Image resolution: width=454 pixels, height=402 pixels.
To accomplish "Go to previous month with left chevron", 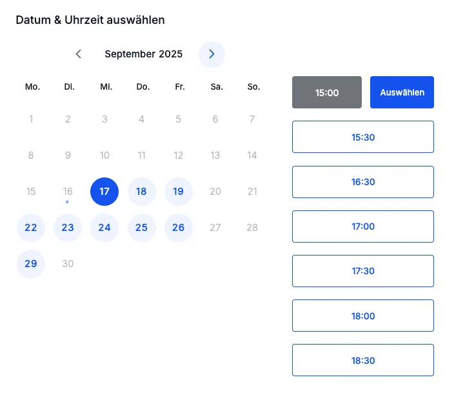I will coord(79,54).
